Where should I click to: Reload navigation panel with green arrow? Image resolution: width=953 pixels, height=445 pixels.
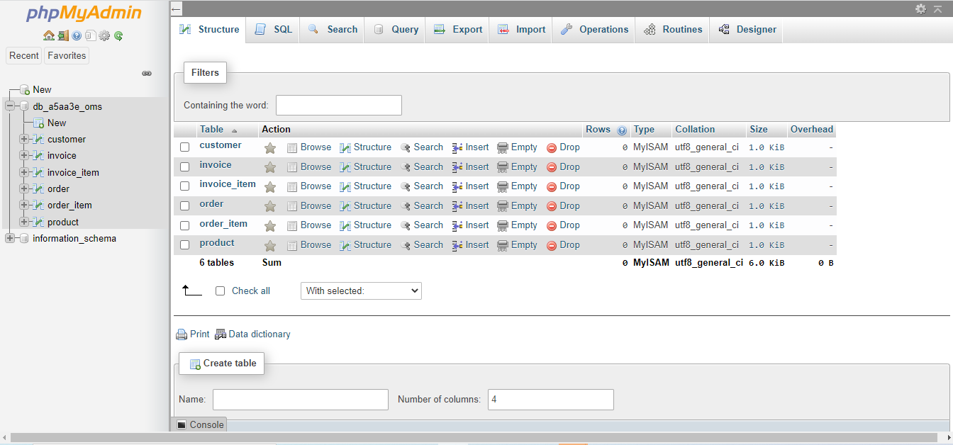coord(118,35)
